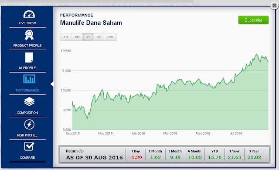Click the Mar 2016 axis label
This screenshot has width=279, height=170.
pos(170,133)
